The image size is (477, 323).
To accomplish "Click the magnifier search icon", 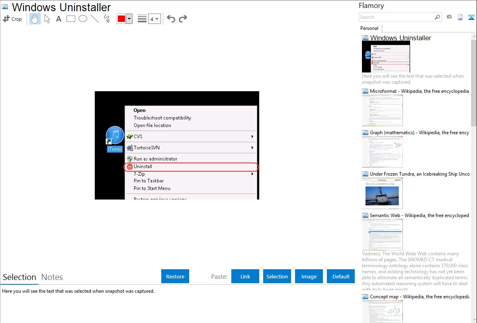I will pos(438,17).
